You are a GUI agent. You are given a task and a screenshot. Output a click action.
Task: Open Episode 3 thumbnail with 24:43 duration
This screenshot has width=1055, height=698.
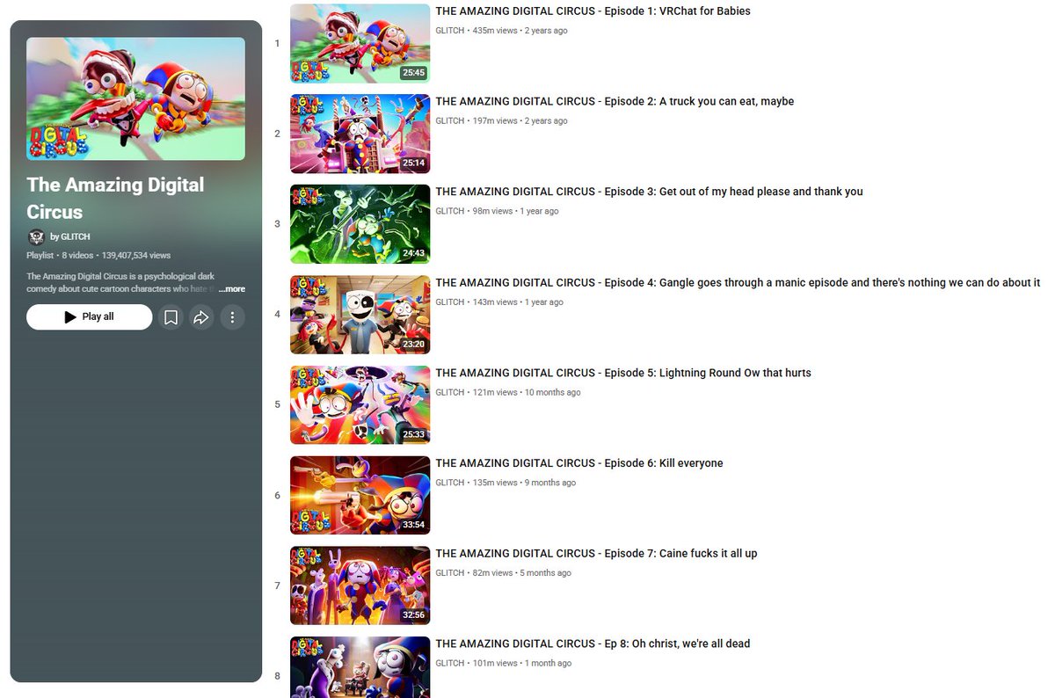pyautogui.click(x=360, y=224)
